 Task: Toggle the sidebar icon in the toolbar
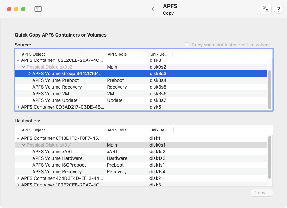(x=38, y=9)
